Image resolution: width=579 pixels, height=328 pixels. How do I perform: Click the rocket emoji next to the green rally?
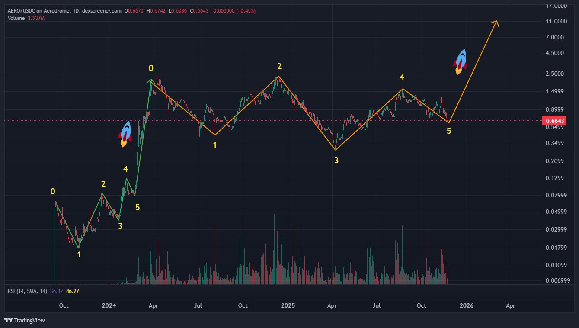point(125,134)
